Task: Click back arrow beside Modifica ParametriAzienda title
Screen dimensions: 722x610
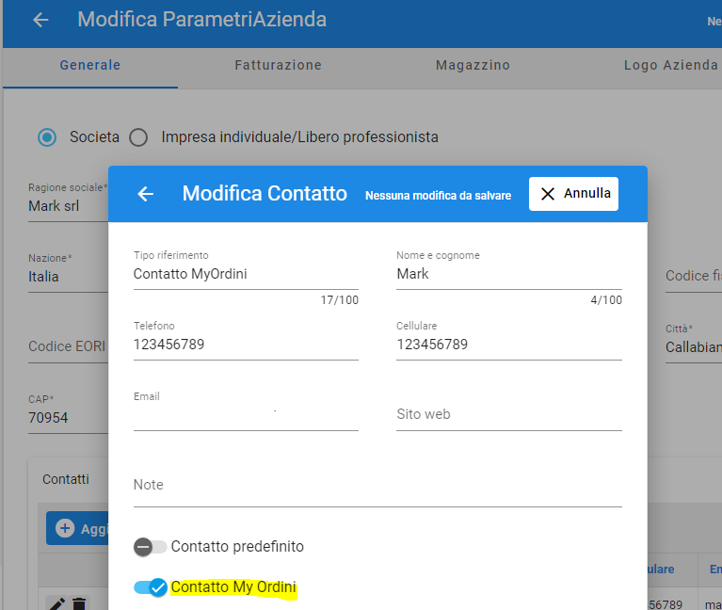Action: coord(41,20)
